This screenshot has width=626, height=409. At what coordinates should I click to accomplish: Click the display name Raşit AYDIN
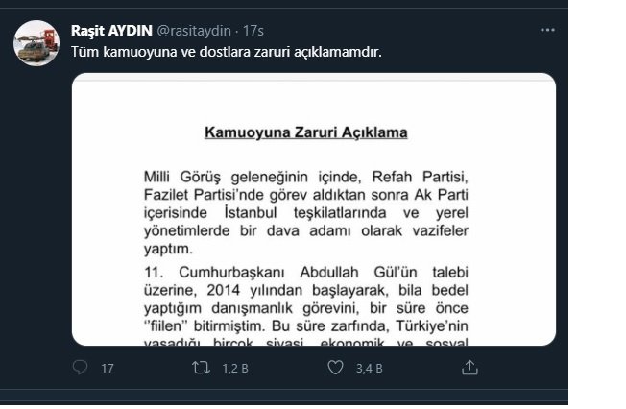(x=111, y=31)
